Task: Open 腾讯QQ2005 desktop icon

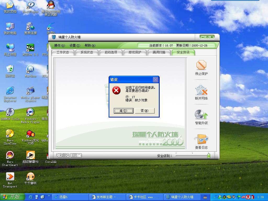Action: pos(51,9)
